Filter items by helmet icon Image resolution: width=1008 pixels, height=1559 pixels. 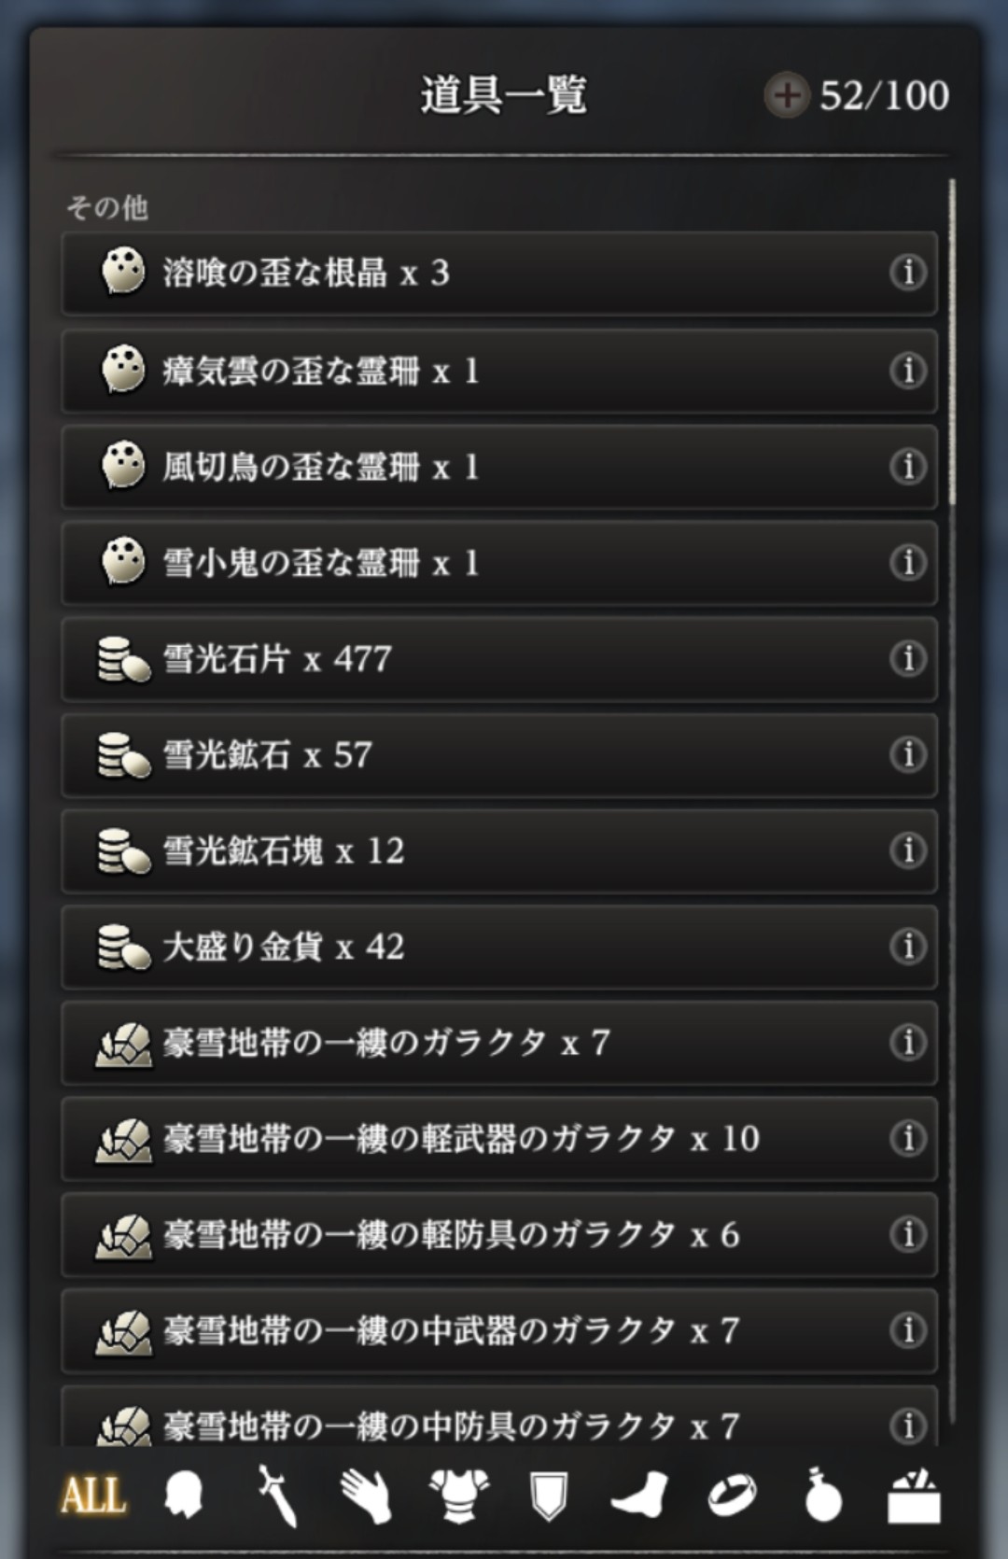[x=184, y=1496]
